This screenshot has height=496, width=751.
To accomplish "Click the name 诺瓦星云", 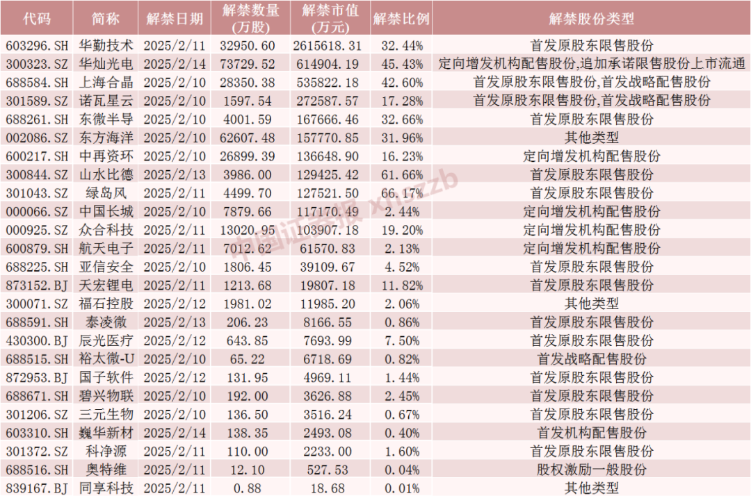I will tap(106, 101).
